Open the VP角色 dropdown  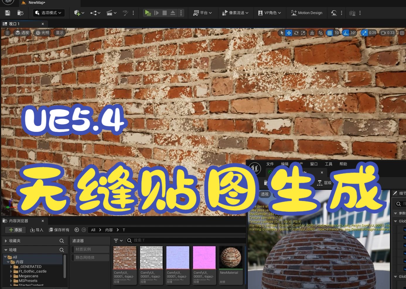pos(269,13)
